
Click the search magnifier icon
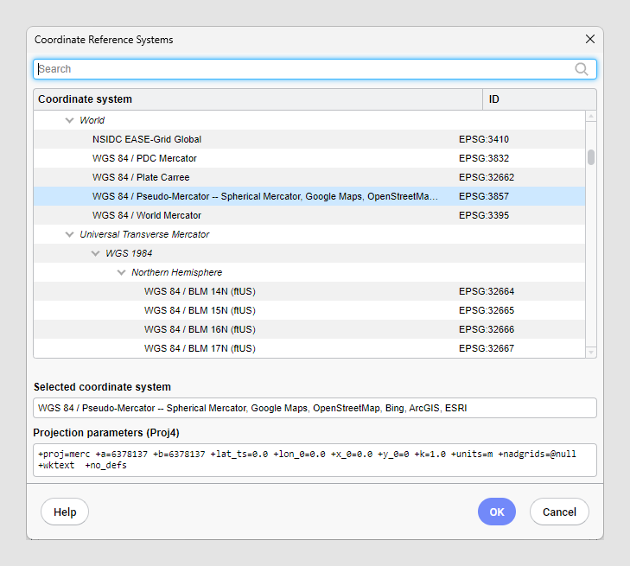coord(582,69)
